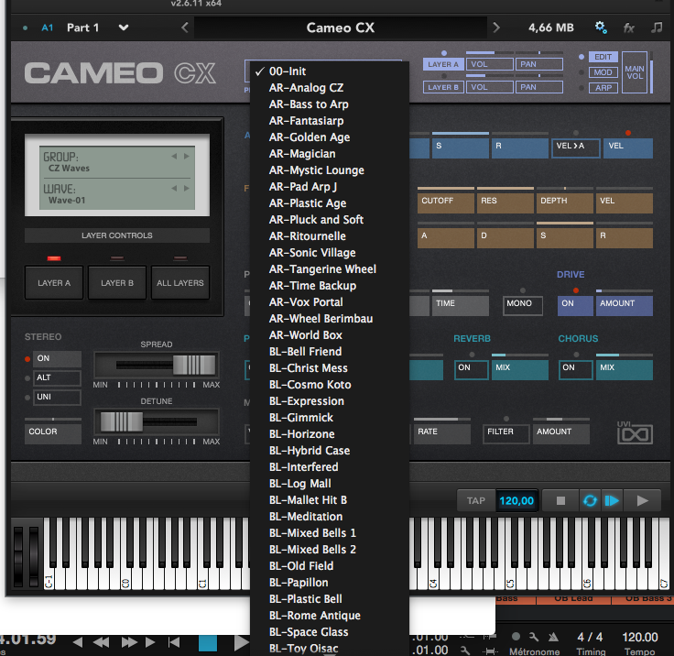Select previous Wave arrow in display

pyautogui.click(x=174, y=188)
